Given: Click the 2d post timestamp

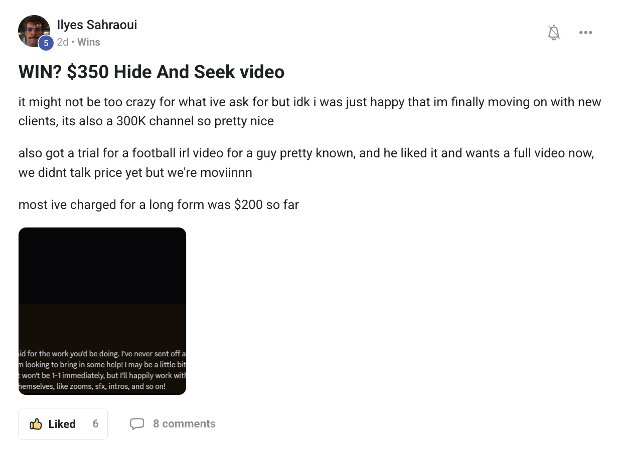Looking at the screenshot, I should 62,42.
